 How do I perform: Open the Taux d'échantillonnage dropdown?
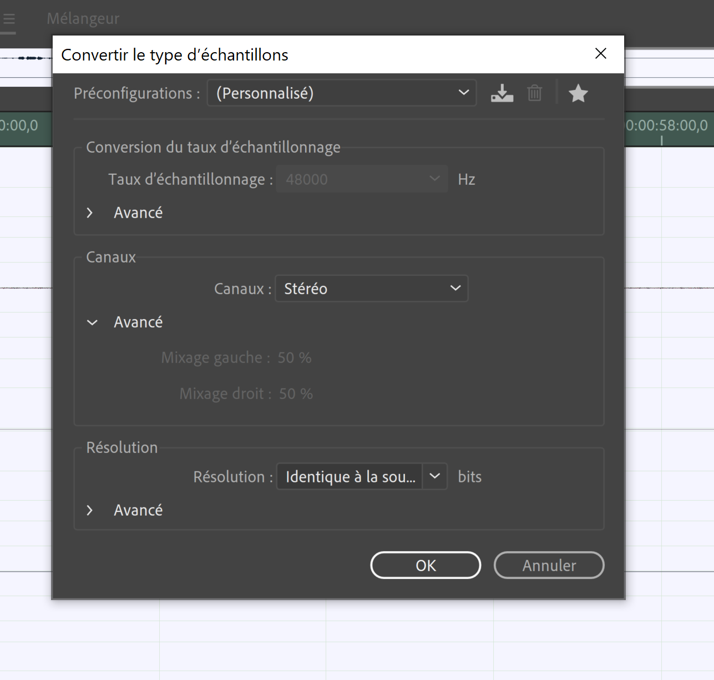[362, 179]
